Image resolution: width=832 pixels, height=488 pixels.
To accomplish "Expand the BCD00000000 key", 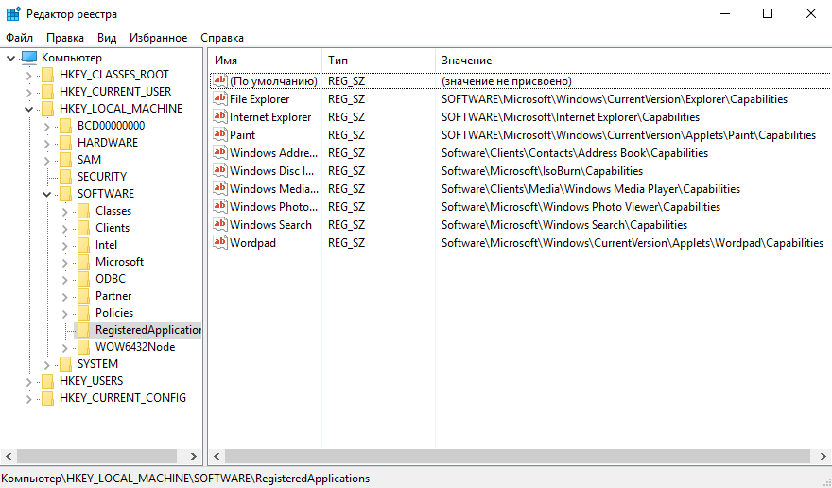I will click(x=46, y=127).
